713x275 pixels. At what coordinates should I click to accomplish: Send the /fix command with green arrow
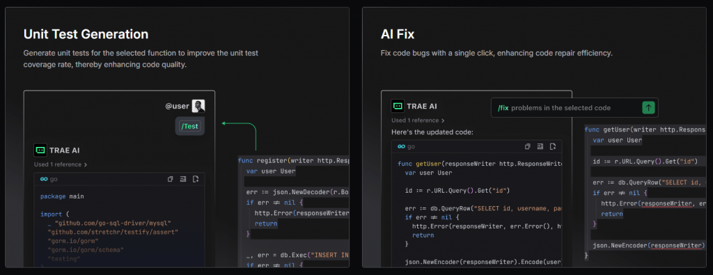click(648, 108)
